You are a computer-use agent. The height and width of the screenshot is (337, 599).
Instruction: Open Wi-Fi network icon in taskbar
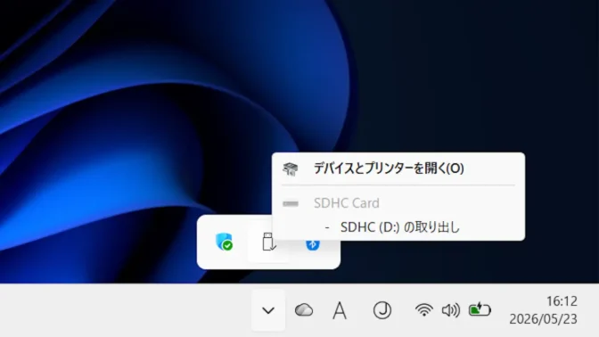tap(424, 310)
